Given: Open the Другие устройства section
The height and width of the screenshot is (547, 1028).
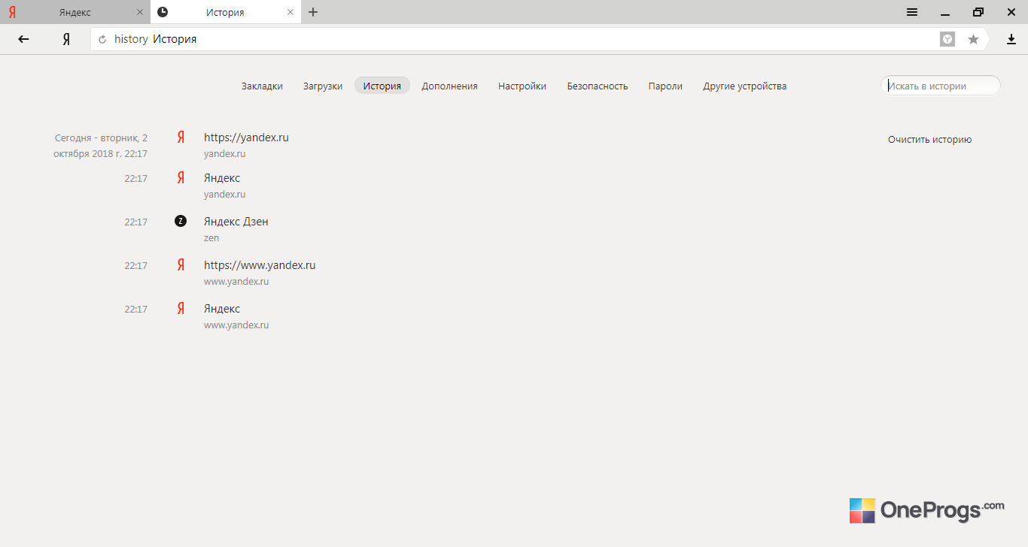Looking at the screenshot, I should click(x=745, y=86).
